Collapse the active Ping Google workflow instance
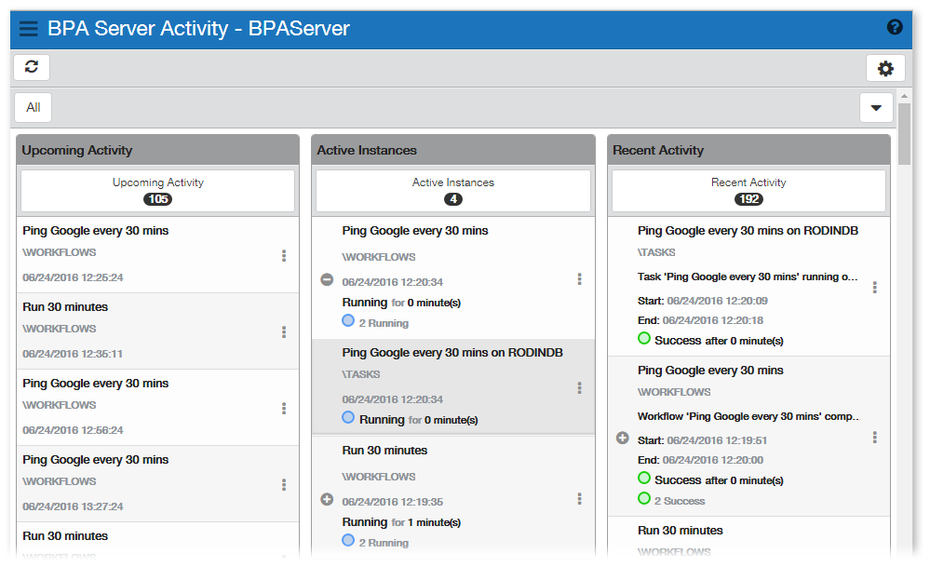This screenshot has height=567, width=930. pos(327,279)
